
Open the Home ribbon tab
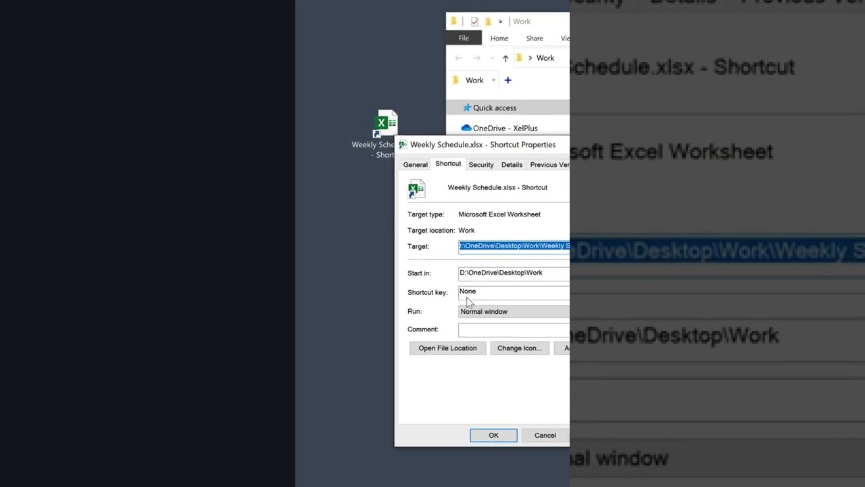[499, 39]
